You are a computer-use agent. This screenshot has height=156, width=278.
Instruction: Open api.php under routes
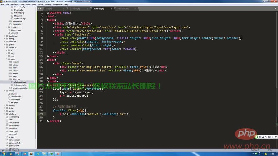[14, 94]
